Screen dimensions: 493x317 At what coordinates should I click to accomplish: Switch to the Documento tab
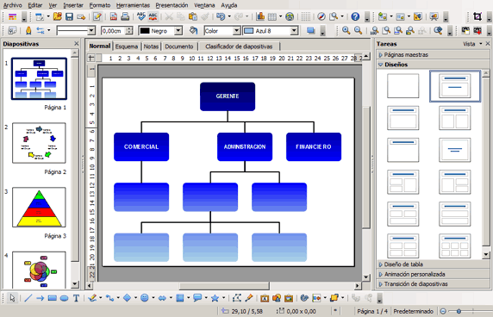click(x=179, y=47)
